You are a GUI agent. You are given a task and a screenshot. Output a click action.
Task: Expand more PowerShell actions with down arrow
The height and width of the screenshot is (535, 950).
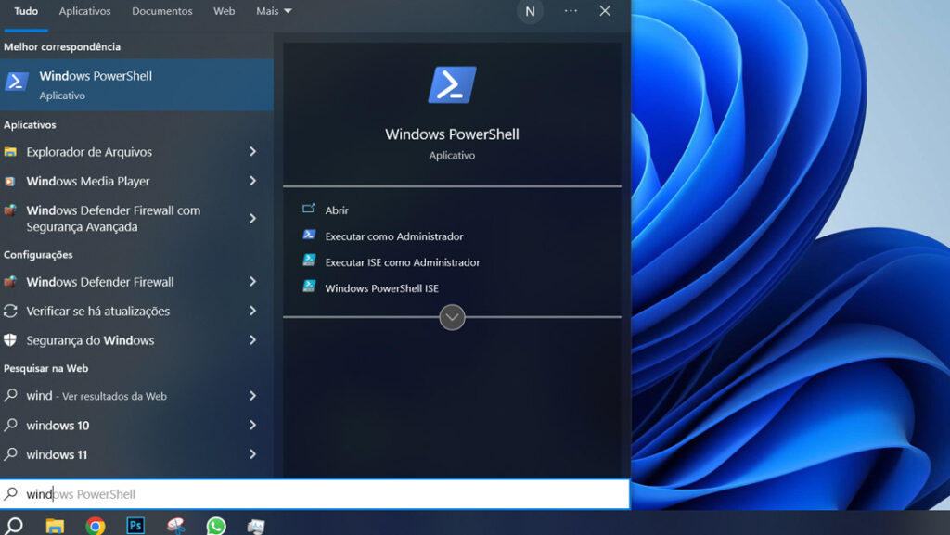[452, 317]
